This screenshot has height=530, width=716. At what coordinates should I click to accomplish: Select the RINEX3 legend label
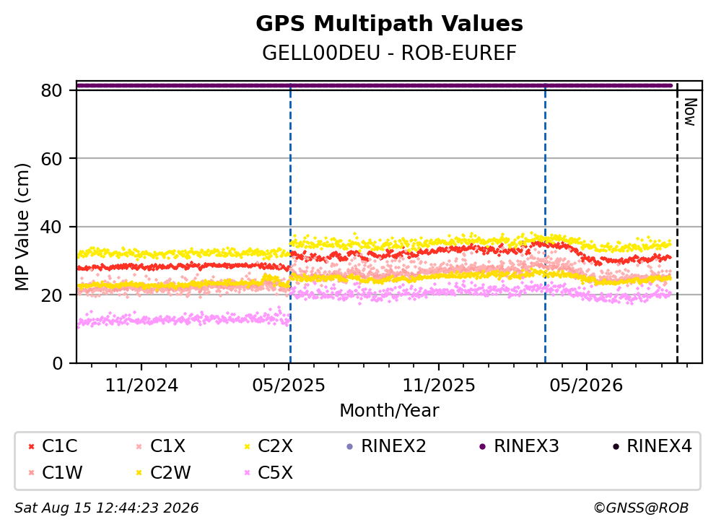[526, 446]
